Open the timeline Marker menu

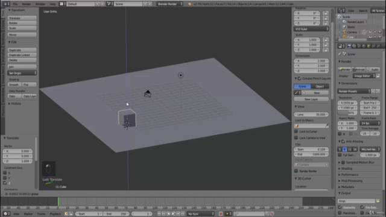28,214
